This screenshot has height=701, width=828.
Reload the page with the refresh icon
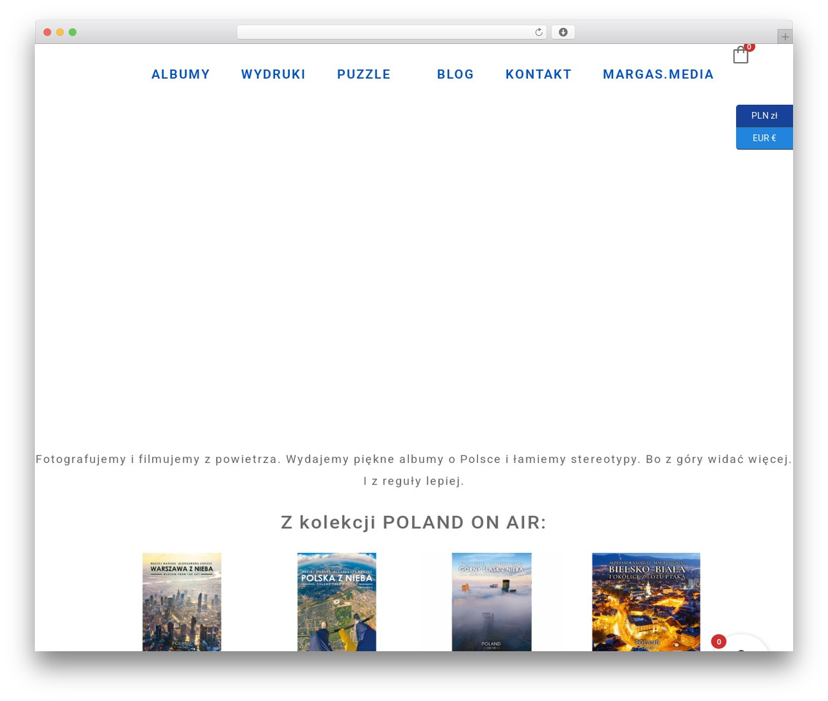coord(538,32)
